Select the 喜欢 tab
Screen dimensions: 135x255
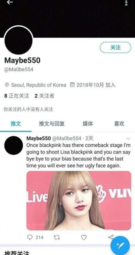[119, 124]
